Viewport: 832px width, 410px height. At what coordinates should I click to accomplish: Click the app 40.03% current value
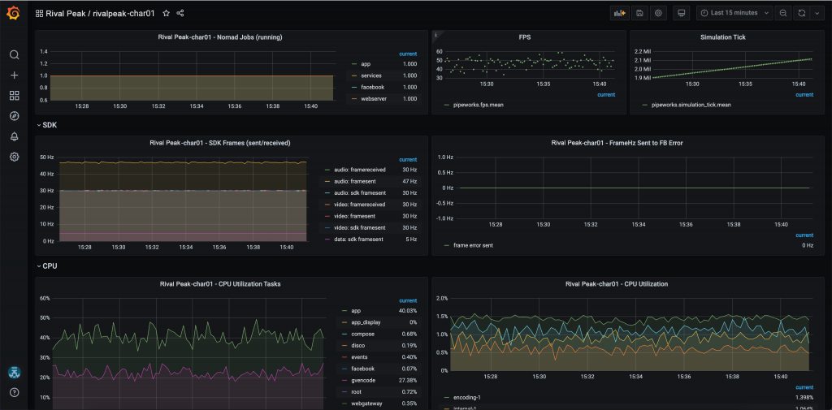pos(408,311)
